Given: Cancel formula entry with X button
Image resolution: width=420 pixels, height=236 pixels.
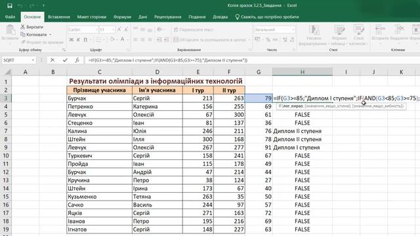Looking at the screenshot, I should coord(52,60).
